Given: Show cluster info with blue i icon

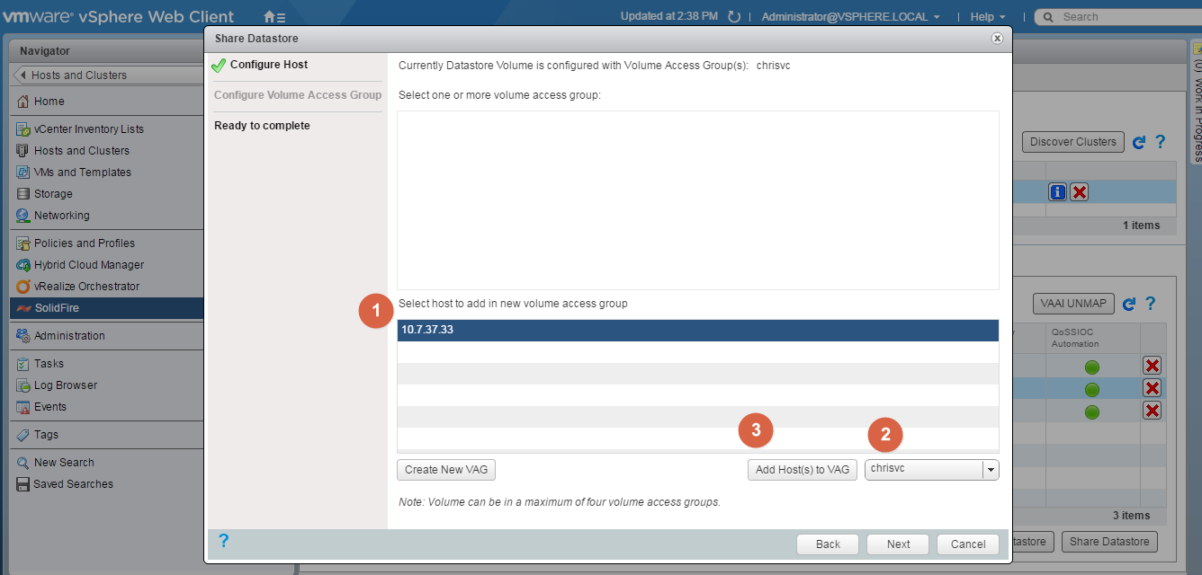Looking at the screenshot, I should (x=1058, y=191).
